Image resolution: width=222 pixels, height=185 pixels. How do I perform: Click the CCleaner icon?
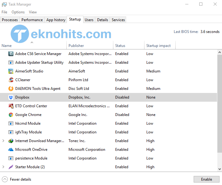tap(11, 80)
